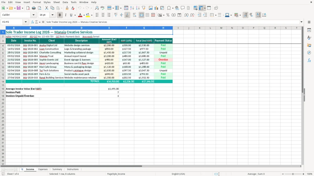
Task: Click the 100% zoom level
Action: pyautogui.click(x=310, y=174)
